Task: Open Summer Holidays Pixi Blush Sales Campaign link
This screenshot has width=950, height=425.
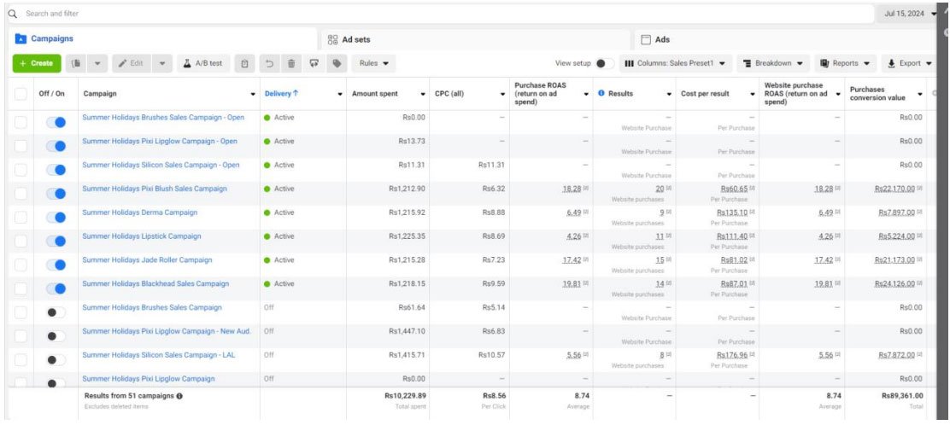Action: click(155, 189)
